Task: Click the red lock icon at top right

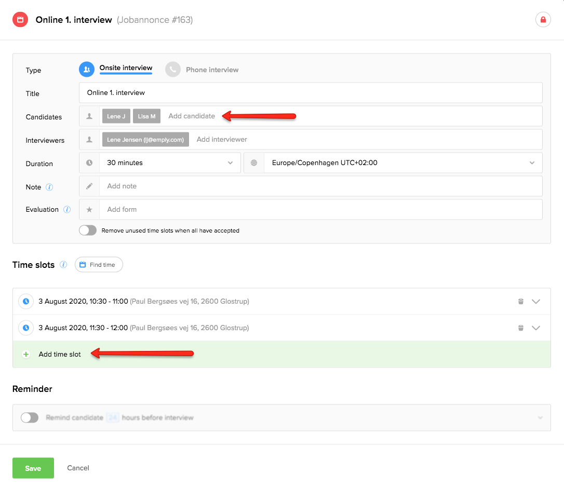Action: coord(543,20)
